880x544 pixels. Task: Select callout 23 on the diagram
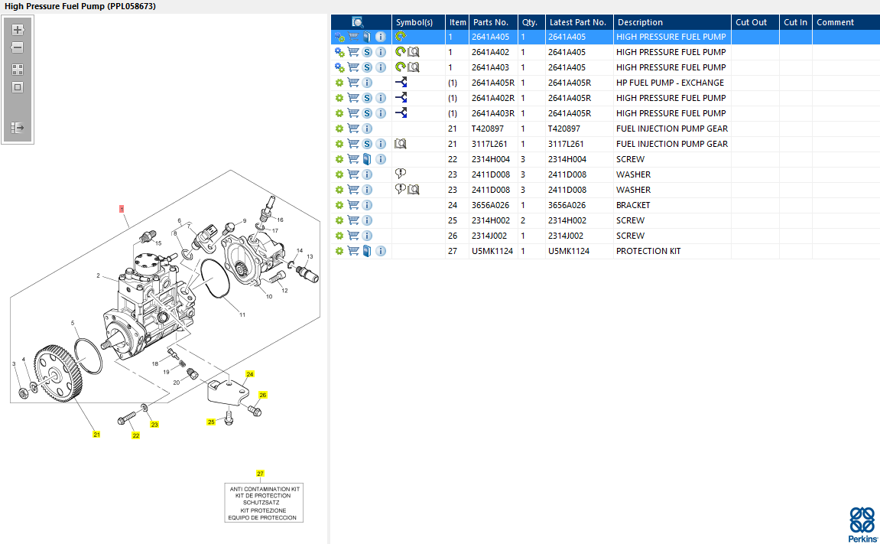click(154, 425)
